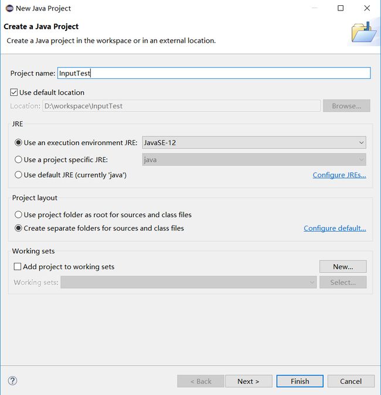Screen dimensions: 381x395
Task: Open the Configure JREs link
Action: (339, 175)
